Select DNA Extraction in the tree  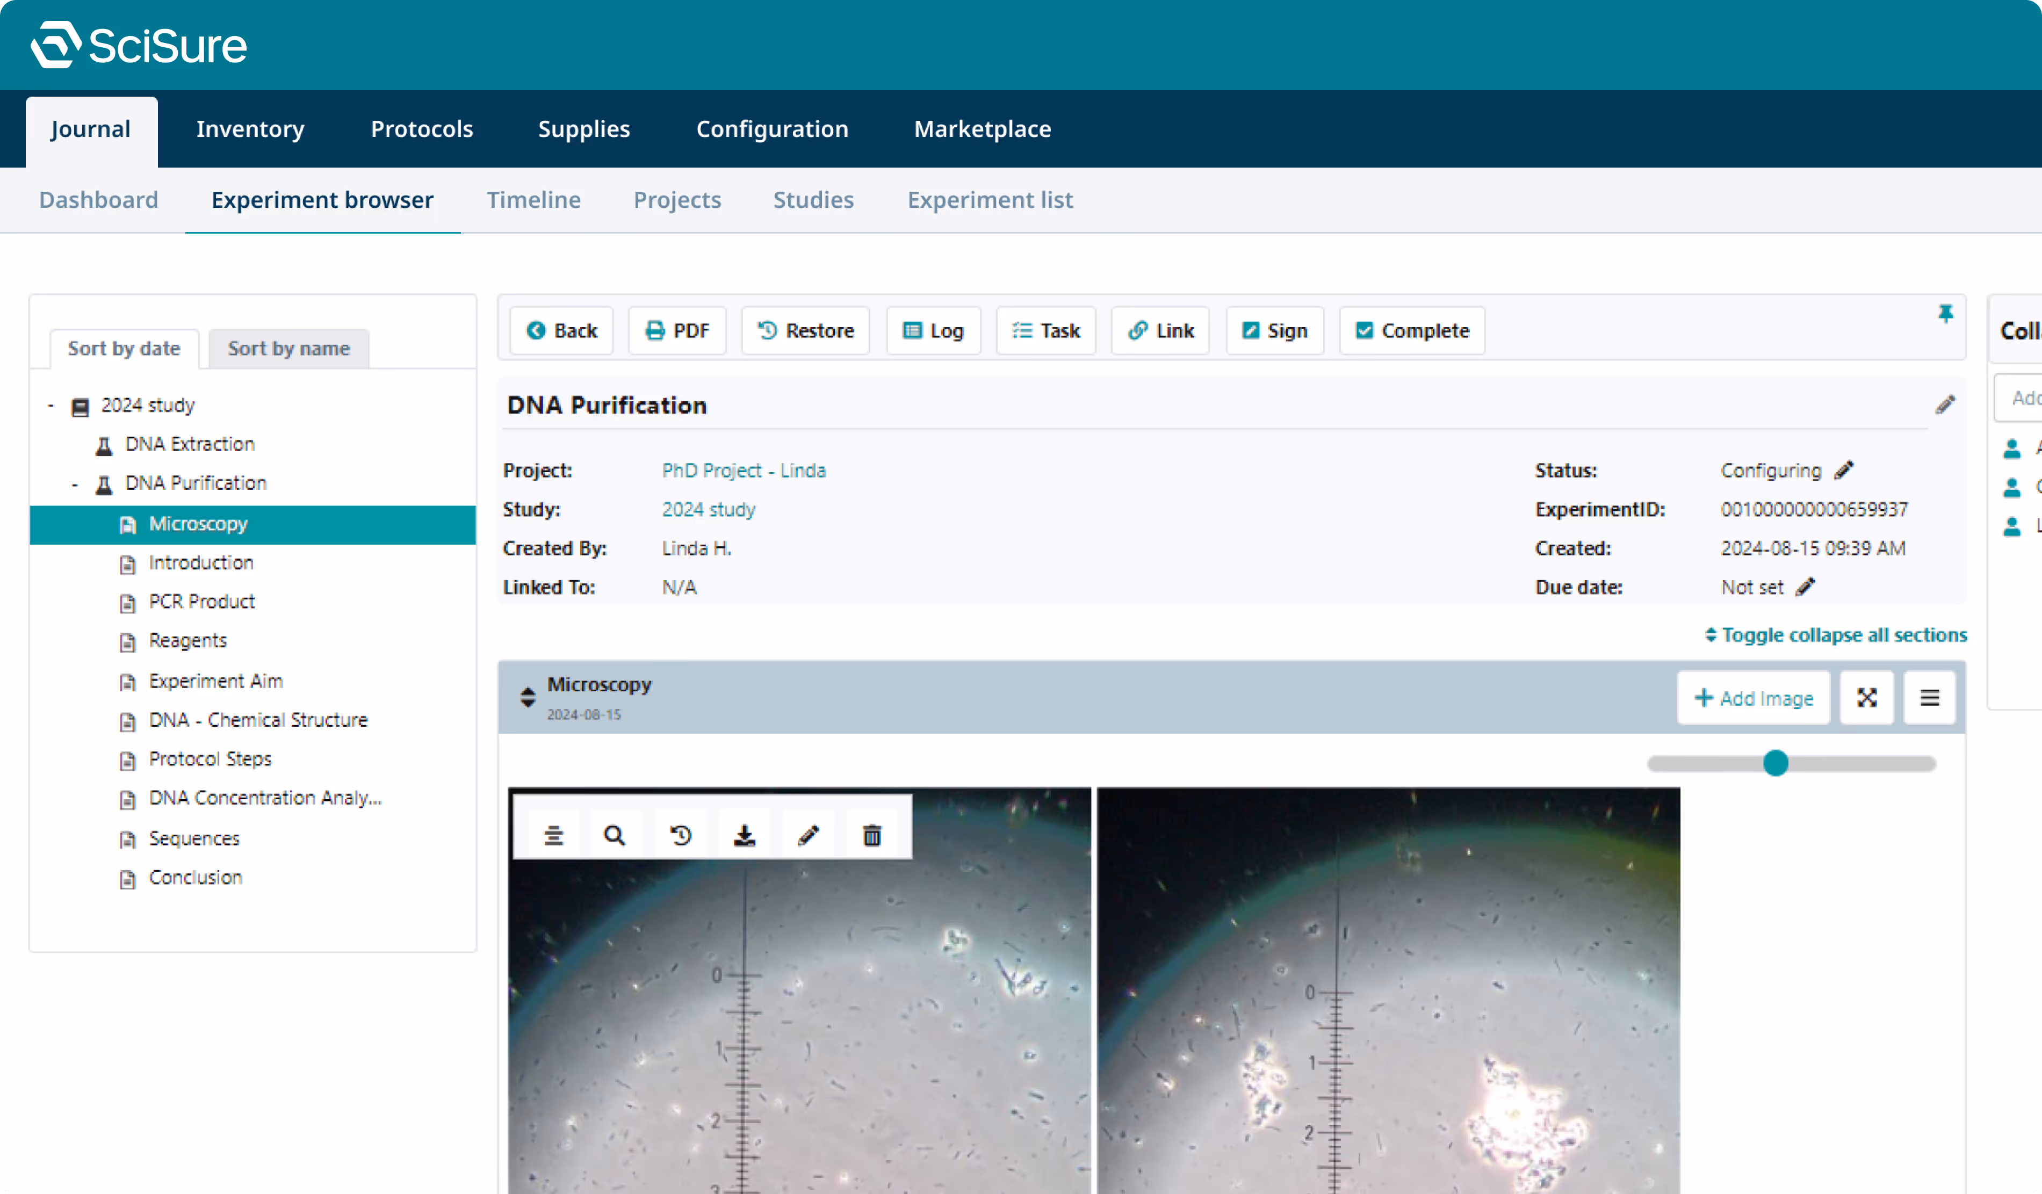coord(190,444)
